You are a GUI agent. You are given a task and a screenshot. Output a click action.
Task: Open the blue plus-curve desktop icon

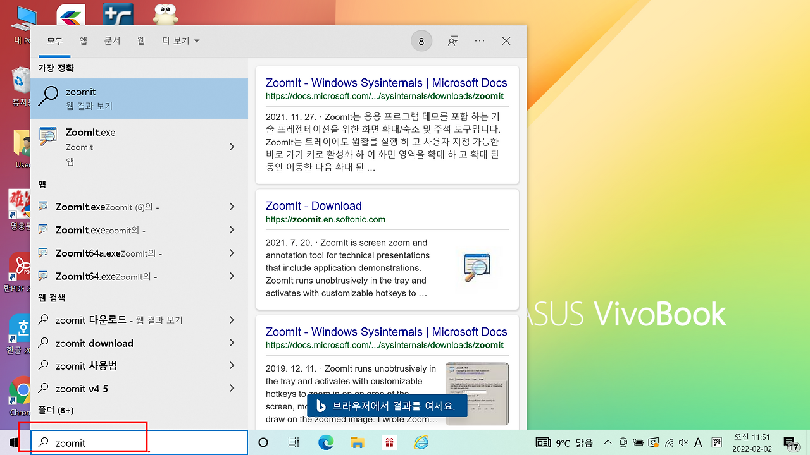[118, 14]
